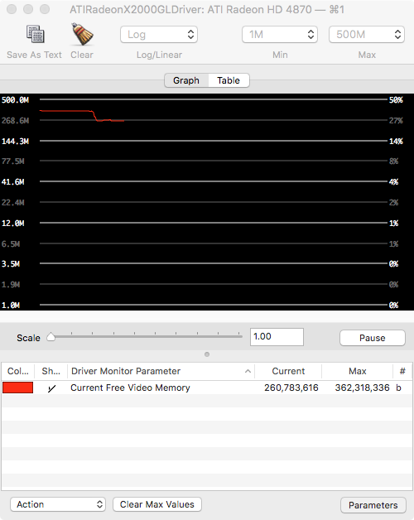The image size is (414, 520).
Task: Click the Scale slider thumb
Action: [x=51, y=337]
